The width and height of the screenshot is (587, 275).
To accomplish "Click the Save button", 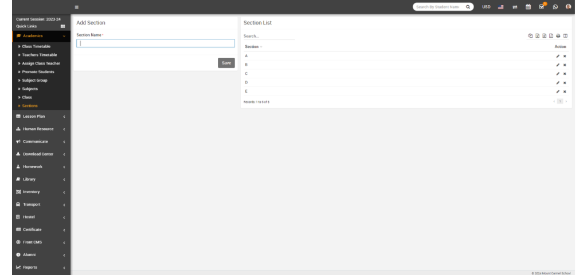I will [226, 63].
